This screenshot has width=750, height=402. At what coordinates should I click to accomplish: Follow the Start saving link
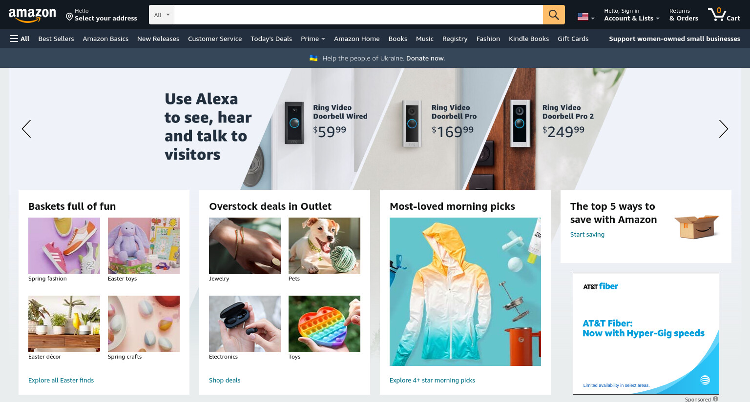(x=587, y=234)
